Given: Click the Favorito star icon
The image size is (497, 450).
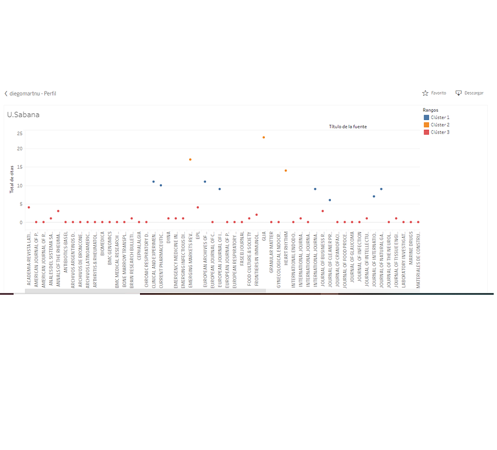Looking at the screenshot, I should [x=425, y=93].
